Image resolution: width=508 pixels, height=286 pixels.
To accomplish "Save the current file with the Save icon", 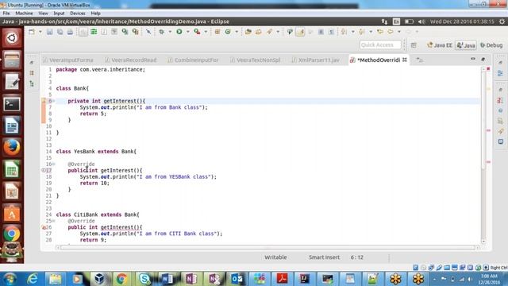I will point(49,32).
